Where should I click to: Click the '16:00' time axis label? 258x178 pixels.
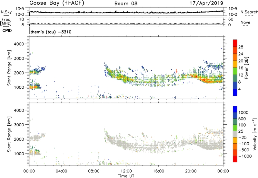click(x=158, y=171)
